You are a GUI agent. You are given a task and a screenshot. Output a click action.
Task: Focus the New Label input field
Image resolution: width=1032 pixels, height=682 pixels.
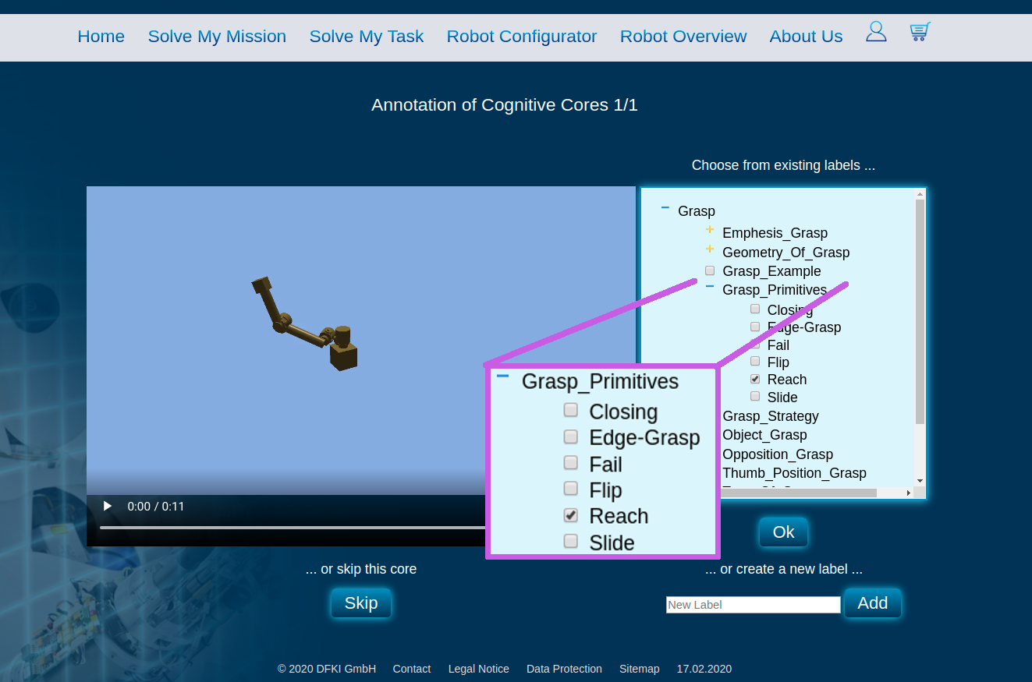point(754,605)
